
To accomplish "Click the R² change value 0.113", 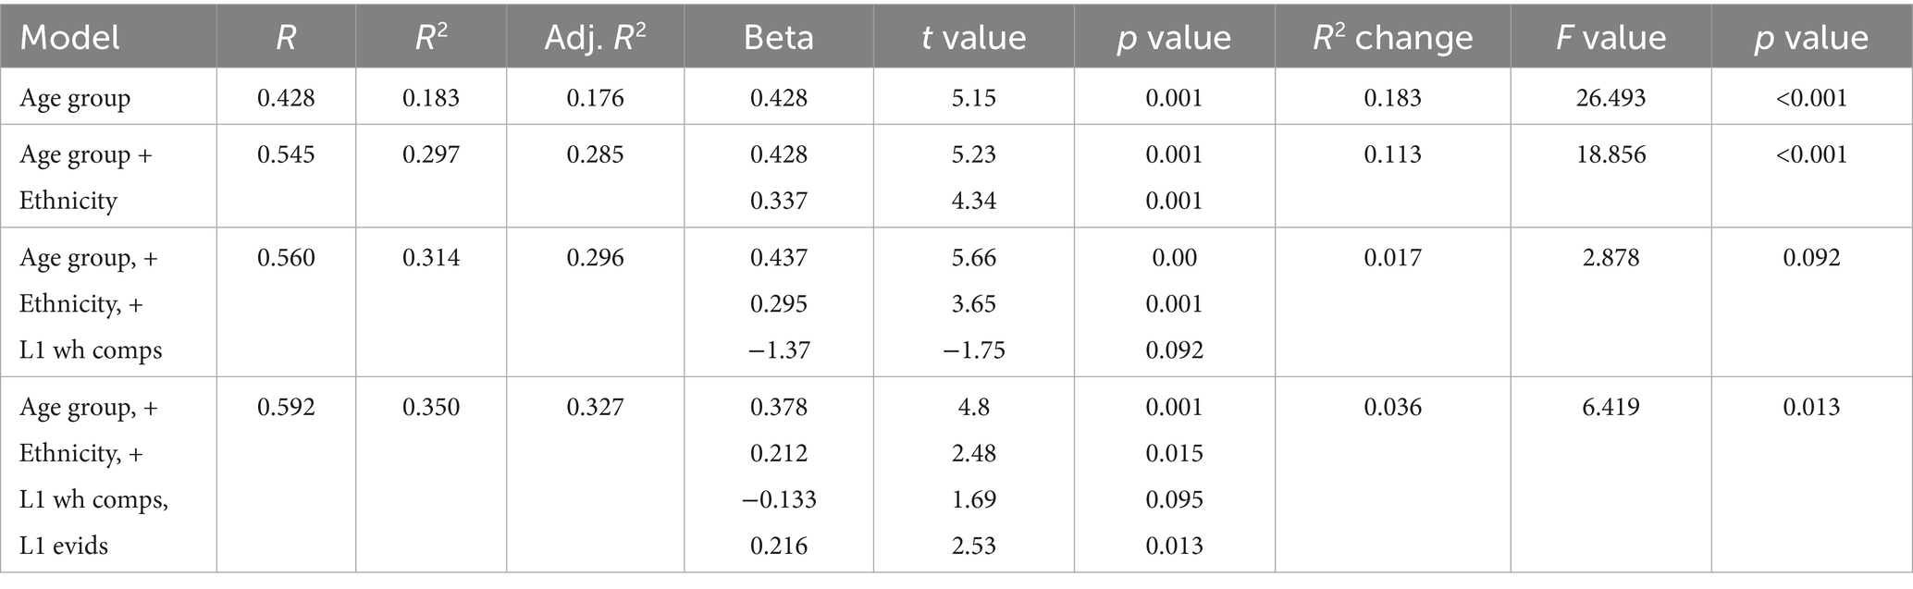I will [x=1392, y=154].
